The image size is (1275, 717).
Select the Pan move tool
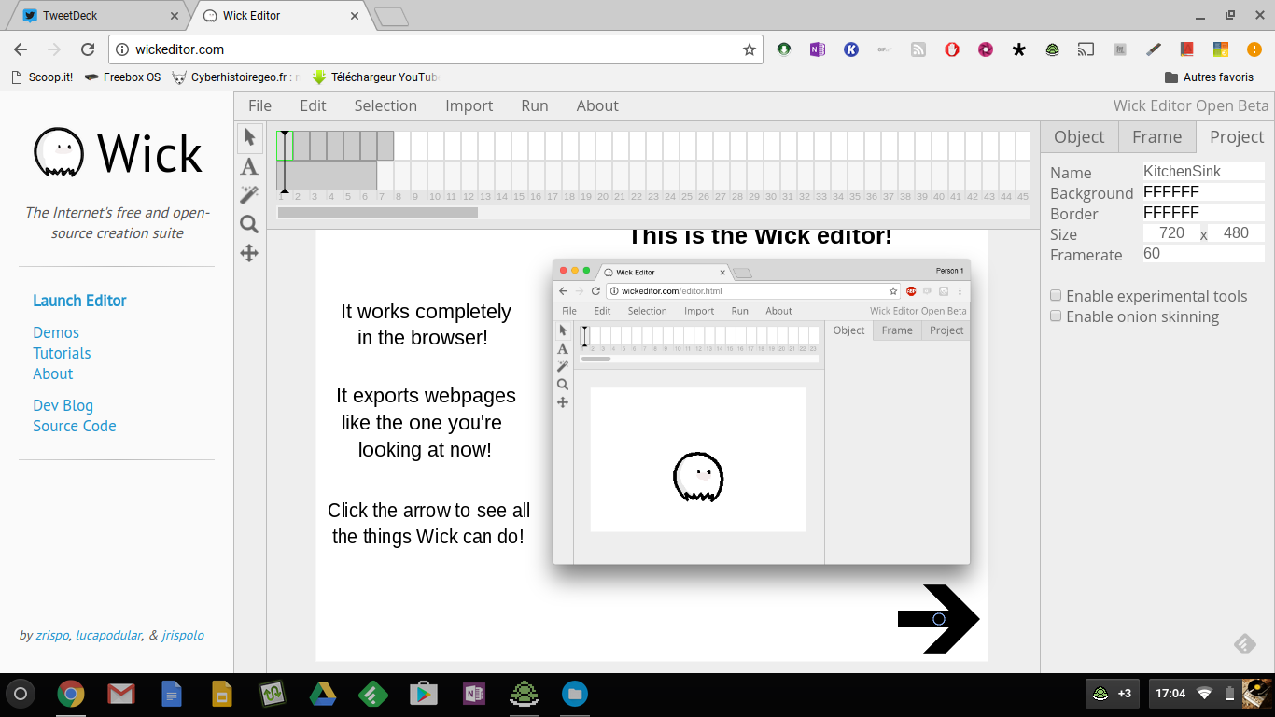click(x=249, y=253)
